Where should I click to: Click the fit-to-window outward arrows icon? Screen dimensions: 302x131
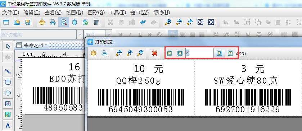200,23
